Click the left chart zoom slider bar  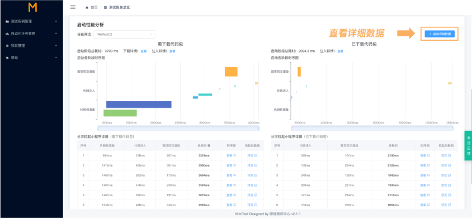(178, 129)
